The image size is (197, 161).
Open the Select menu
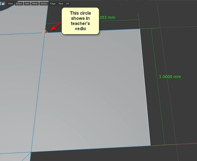coord(19,4)
